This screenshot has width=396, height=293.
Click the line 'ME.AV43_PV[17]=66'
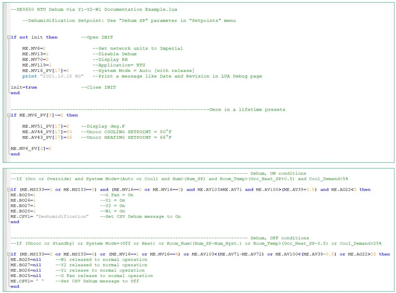(x=47, y=137)
